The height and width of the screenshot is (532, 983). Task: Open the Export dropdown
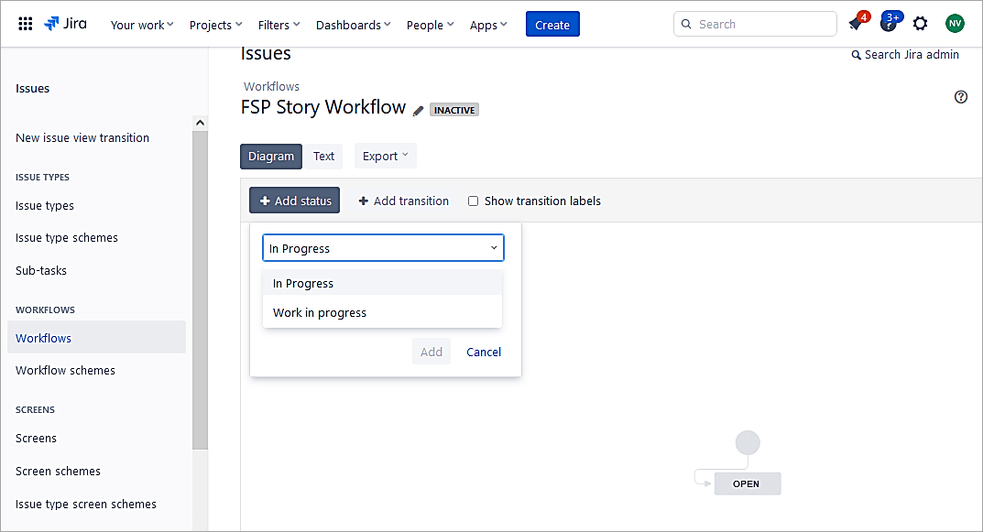pyautogui.click(x=385, y=157)
